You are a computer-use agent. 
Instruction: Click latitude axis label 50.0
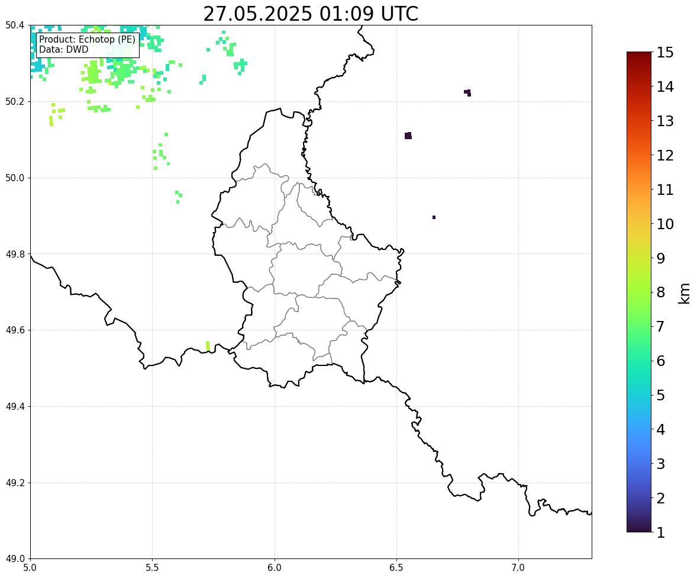pyautogui.click(x=15, y=178)
